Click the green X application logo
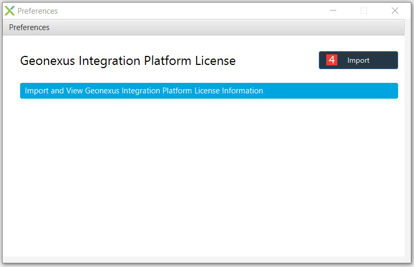 [x=10, y=11]
